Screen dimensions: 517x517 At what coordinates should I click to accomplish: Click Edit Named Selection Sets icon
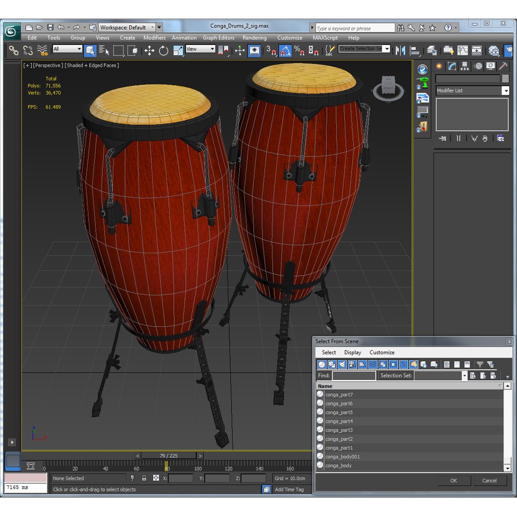[x=330, y=50]
